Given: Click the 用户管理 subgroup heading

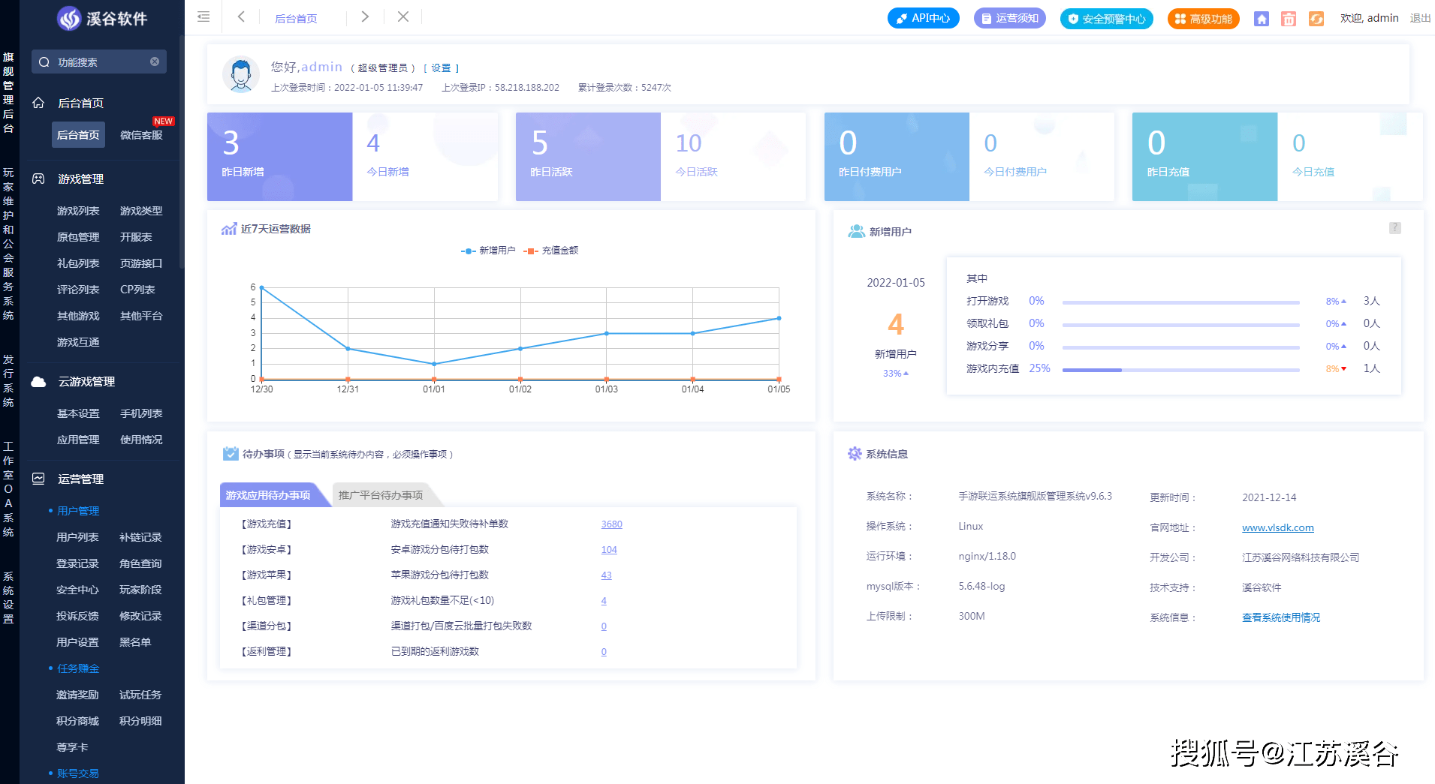Looking at the screenshot, I should point(78,511).
